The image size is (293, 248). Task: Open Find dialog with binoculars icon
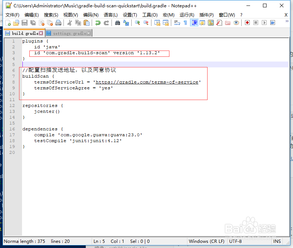117,23
